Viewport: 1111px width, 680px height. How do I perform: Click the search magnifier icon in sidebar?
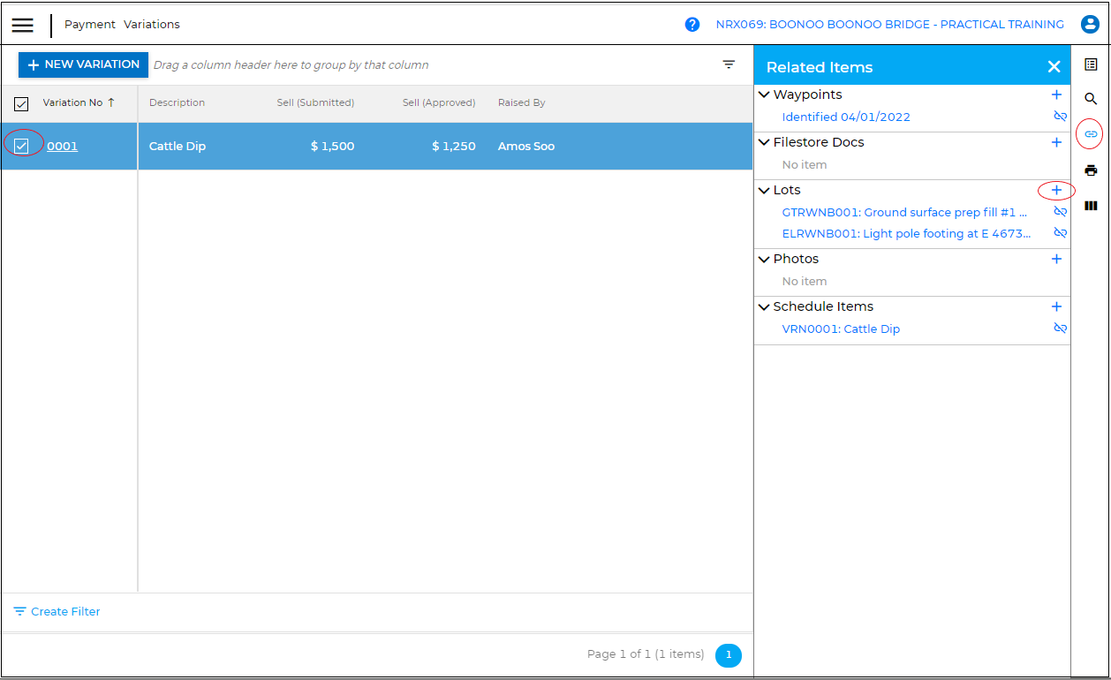pyautogui.click(x=1091, y=99)
